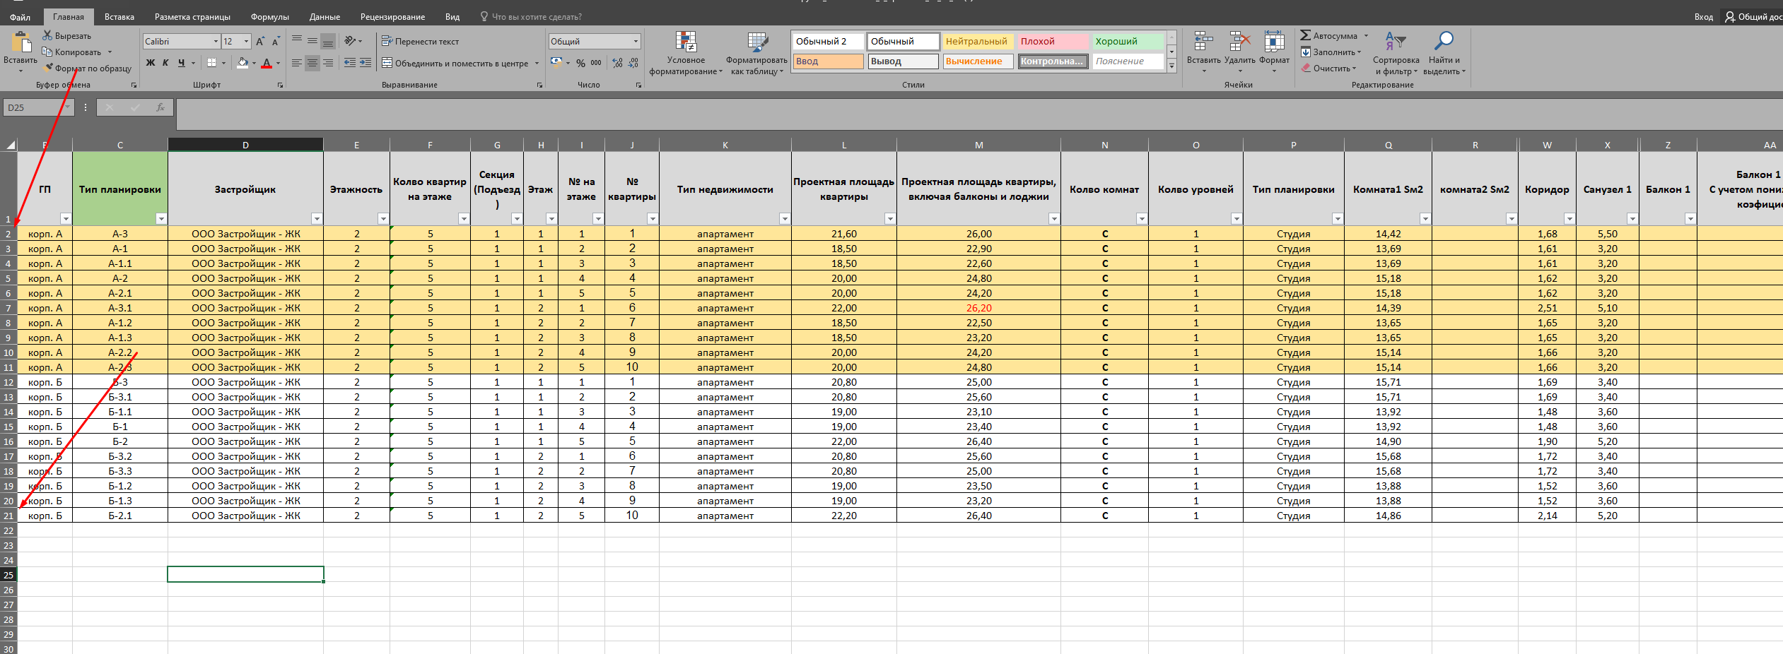1783x654 pixels.
Task: Open the filter dropdown for Тип недвижимости column
Action: point(785,219)
